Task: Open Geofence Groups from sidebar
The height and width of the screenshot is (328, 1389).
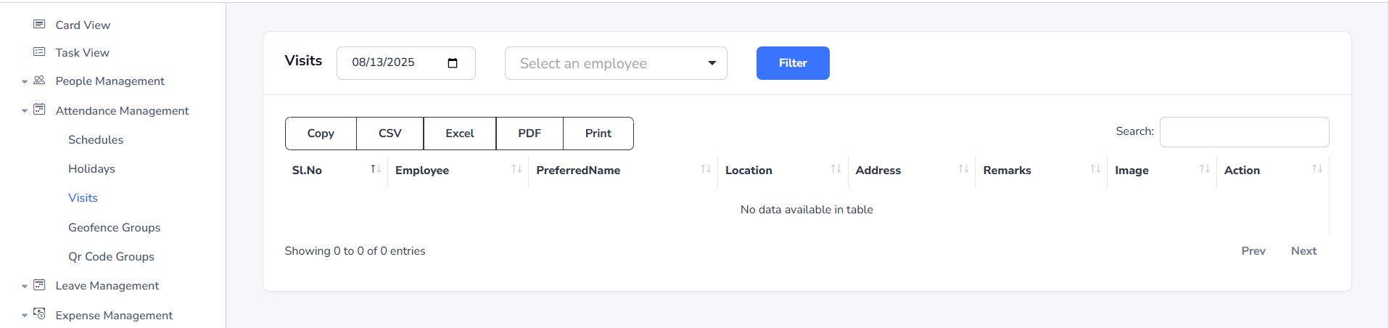Action: coord(114,228)
